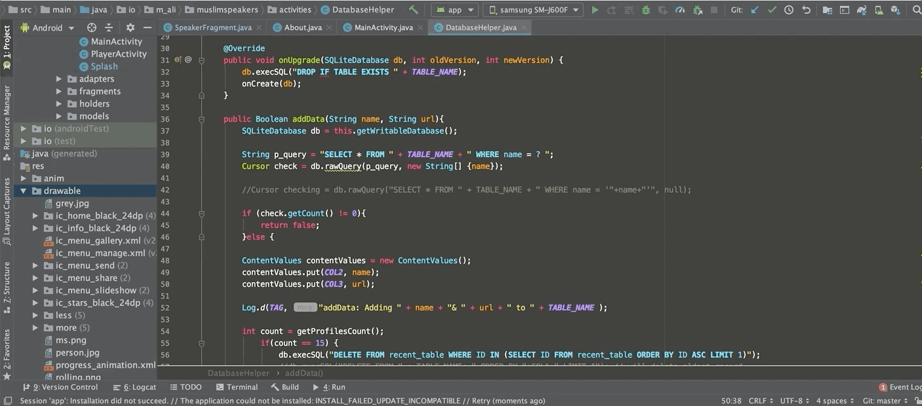Open Git Show History clock icon
Screen dimensions: 922x406
coord(789,10)
